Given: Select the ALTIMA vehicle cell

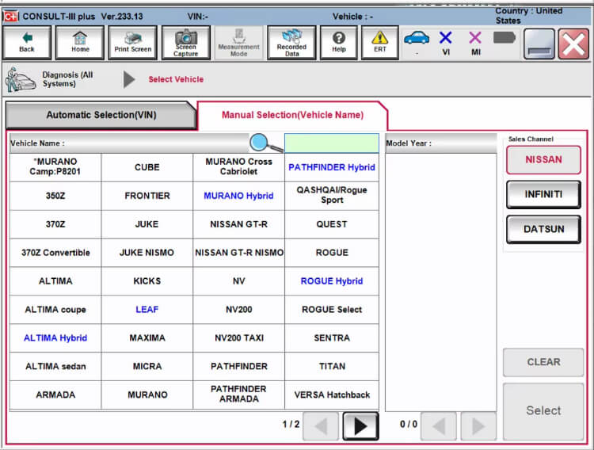Looking at the screenshot, I should tap(55, 281).
